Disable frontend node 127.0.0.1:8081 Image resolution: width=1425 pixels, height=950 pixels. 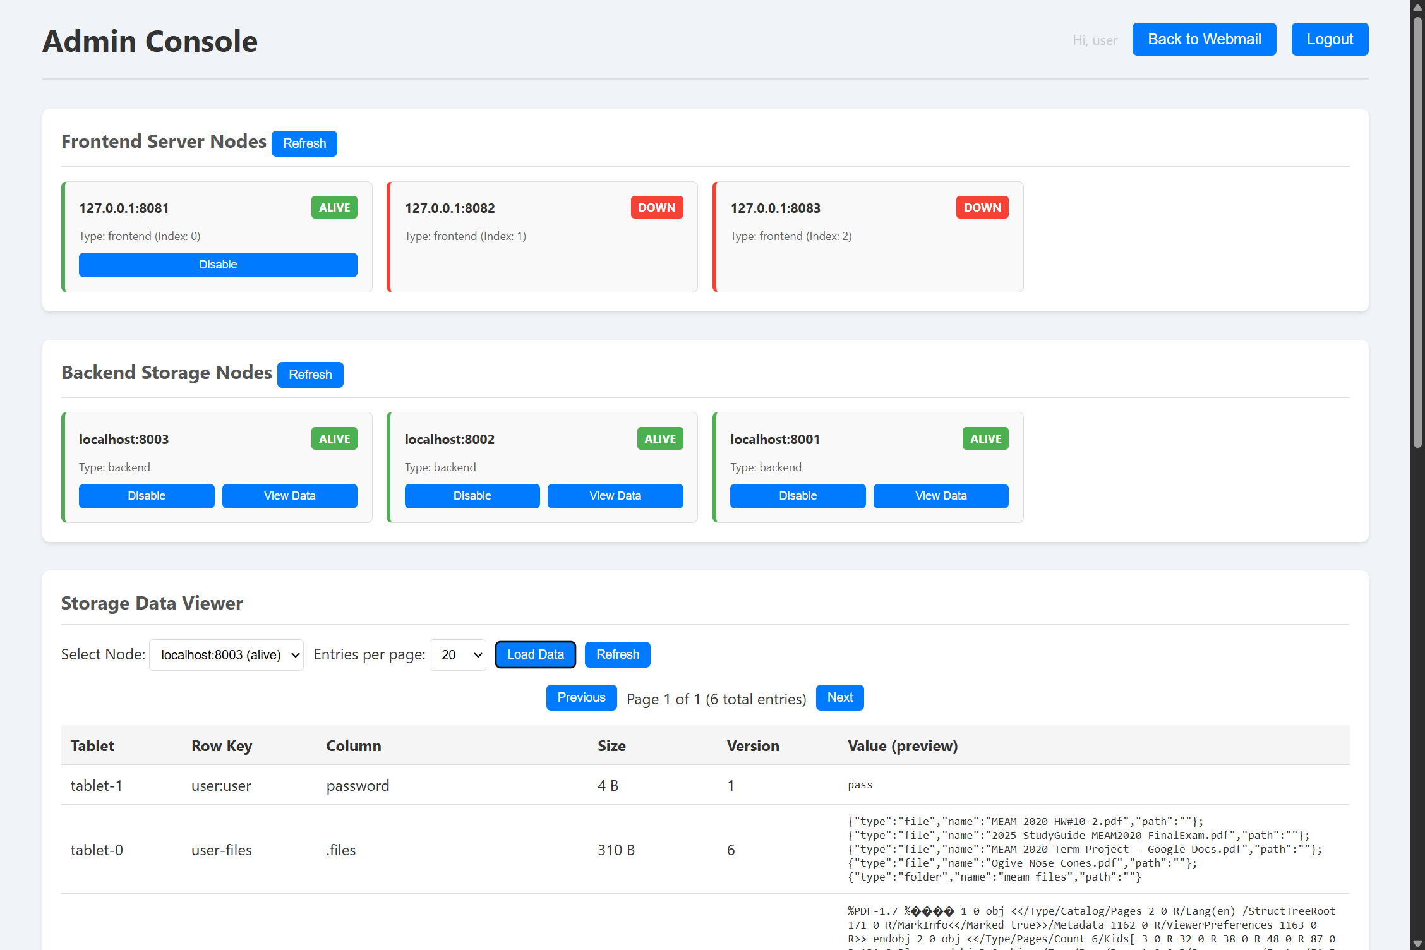[x=218, y=265]
